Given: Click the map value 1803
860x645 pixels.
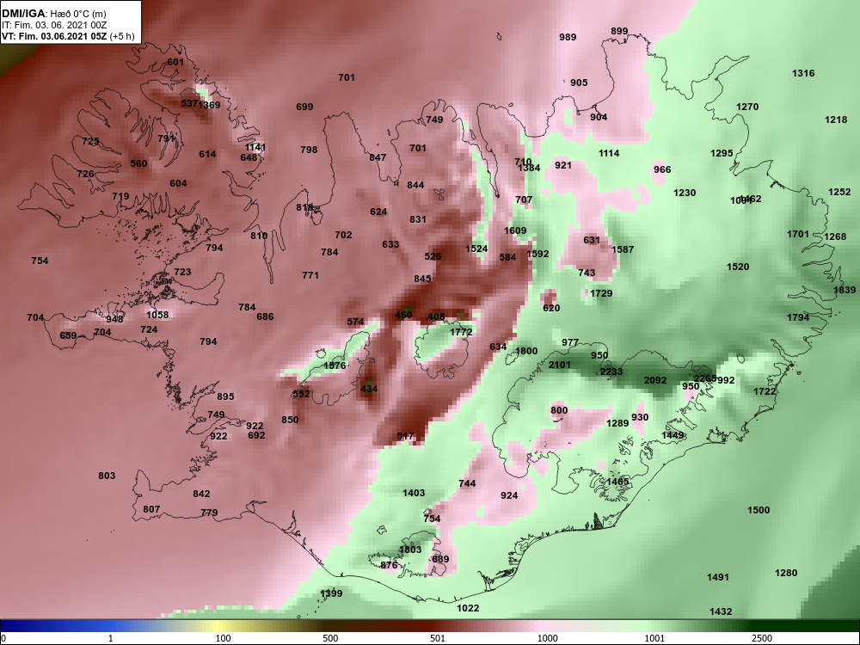Looking at the screenshot, I should pyautogui.click(x=410, y=550).
